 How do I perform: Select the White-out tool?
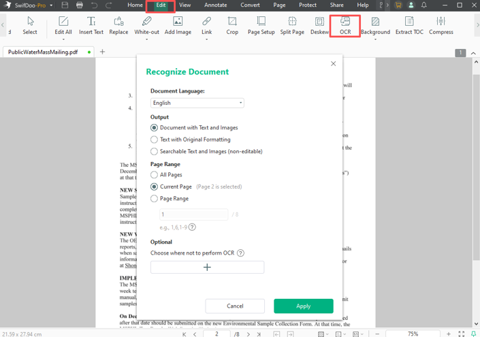[146, 22]
